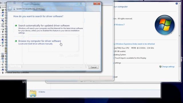
Task: Click shield icon next to Change settings
Action: (160, 67)
